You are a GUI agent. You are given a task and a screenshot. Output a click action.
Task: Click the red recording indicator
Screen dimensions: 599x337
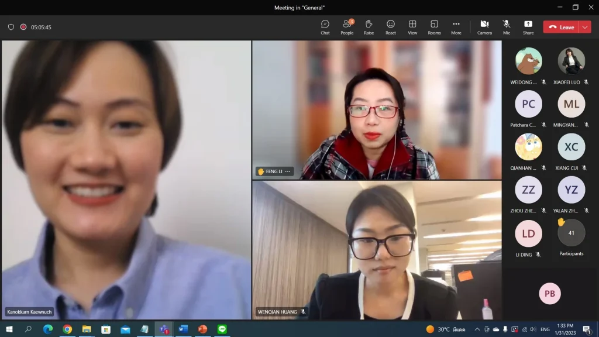[23, 27]
